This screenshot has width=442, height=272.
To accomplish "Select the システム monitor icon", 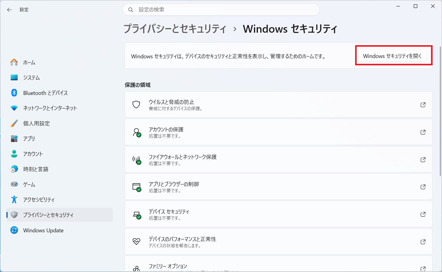I will tap(14, 78).
